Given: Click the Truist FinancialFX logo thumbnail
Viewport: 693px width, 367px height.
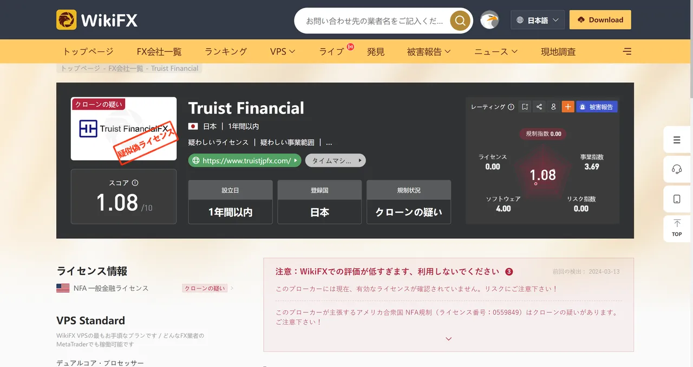Looking at the screenshot, I should (x=124, y=129).
